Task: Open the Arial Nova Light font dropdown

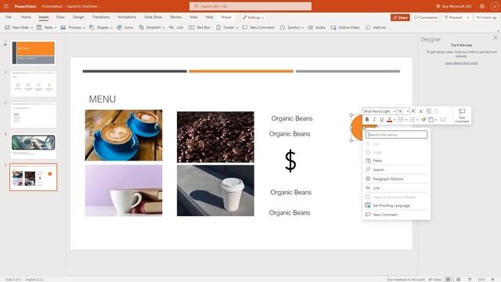Action: click(395, 111)
